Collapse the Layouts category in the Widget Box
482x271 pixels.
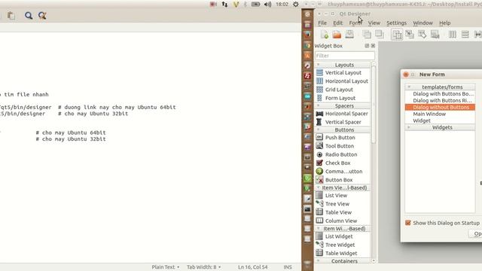(x=319, y=65)
